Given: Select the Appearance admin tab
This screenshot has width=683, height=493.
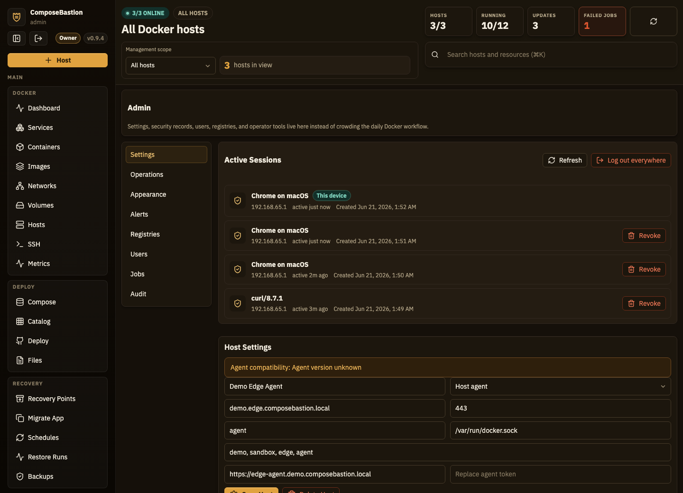Looking at the screenshot, I should pyautogui.click(x=166, y=194).
